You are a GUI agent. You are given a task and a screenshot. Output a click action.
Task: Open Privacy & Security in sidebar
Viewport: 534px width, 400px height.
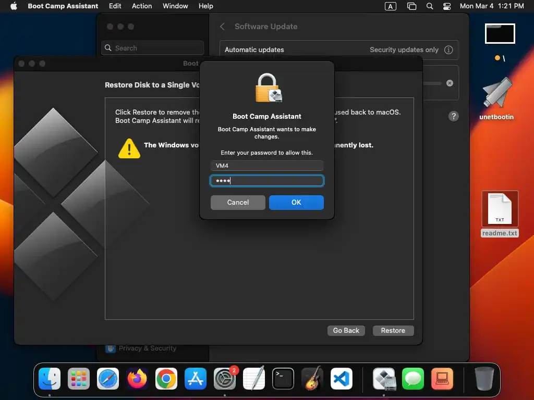141,348
